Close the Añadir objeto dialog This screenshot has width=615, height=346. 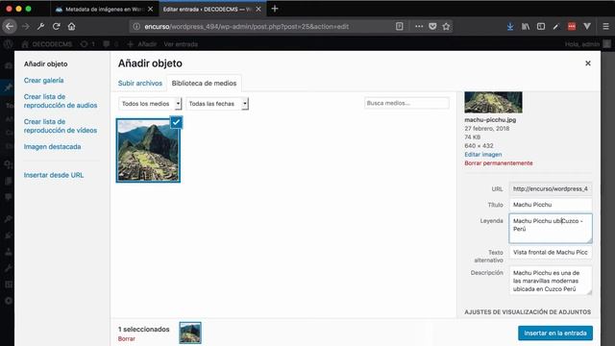587,63
